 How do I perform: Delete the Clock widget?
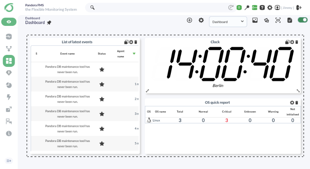[296, 42]
